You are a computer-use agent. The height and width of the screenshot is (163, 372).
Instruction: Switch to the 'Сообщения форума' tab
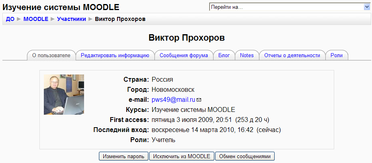pyautogui.click(x=184, y=56)
